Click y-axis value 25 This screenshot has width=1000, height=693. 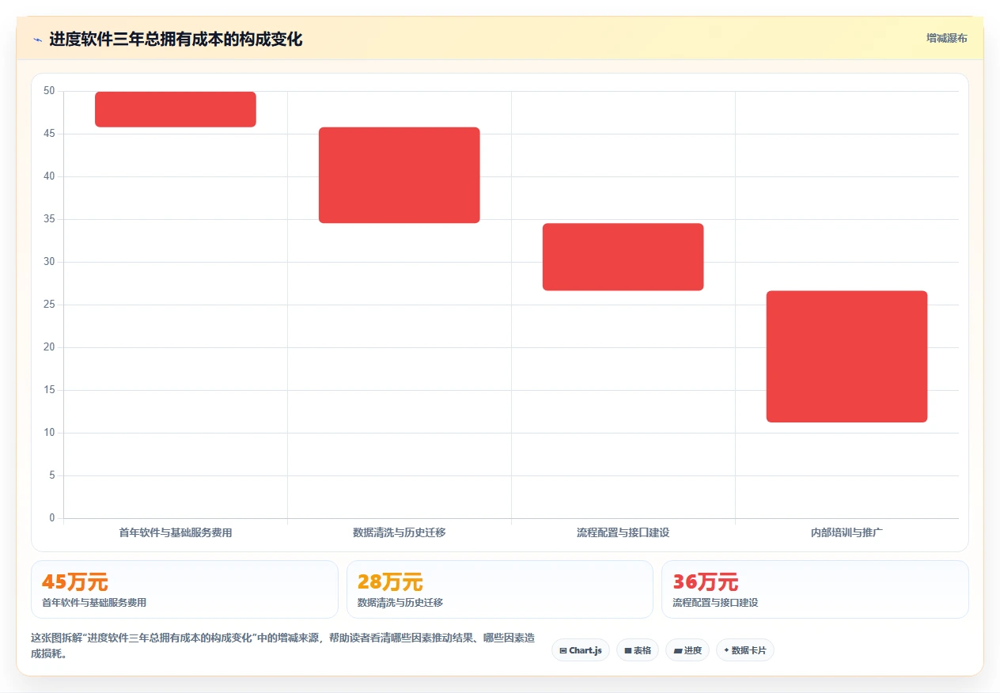tap(50, 305)
